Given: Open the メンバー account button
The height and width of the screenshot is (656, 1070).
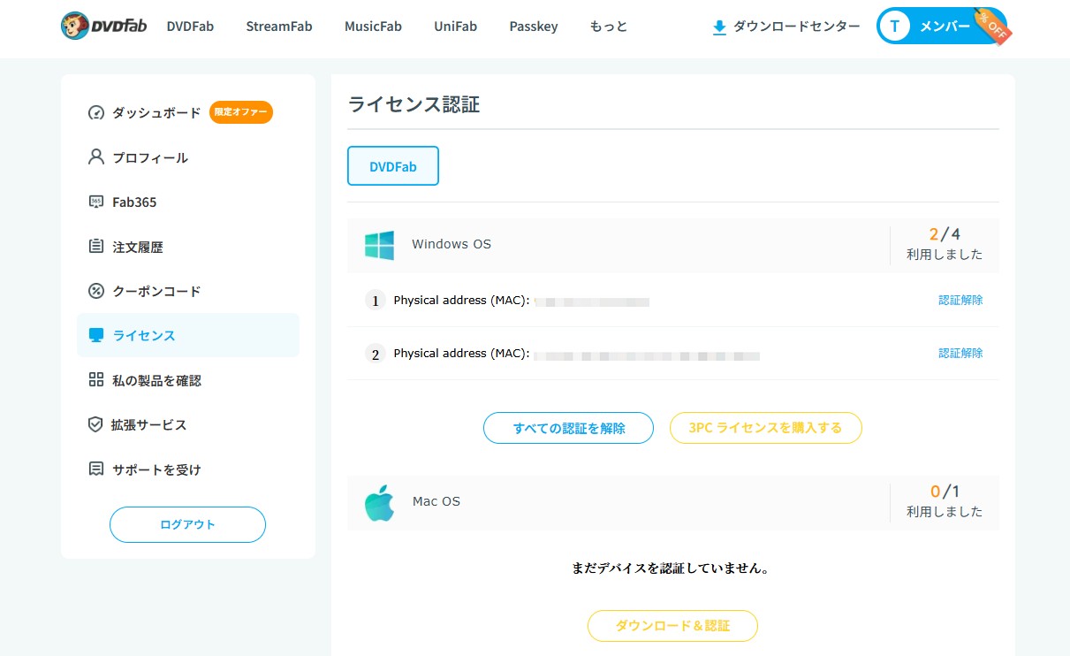Looking at the screenshot, I should pyautogui.click(x=941, y=27).
